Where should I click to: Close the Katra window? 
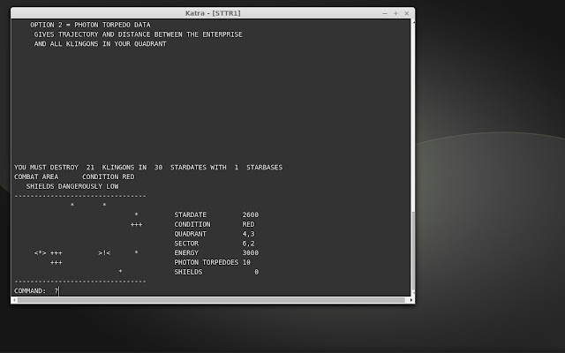406,13
